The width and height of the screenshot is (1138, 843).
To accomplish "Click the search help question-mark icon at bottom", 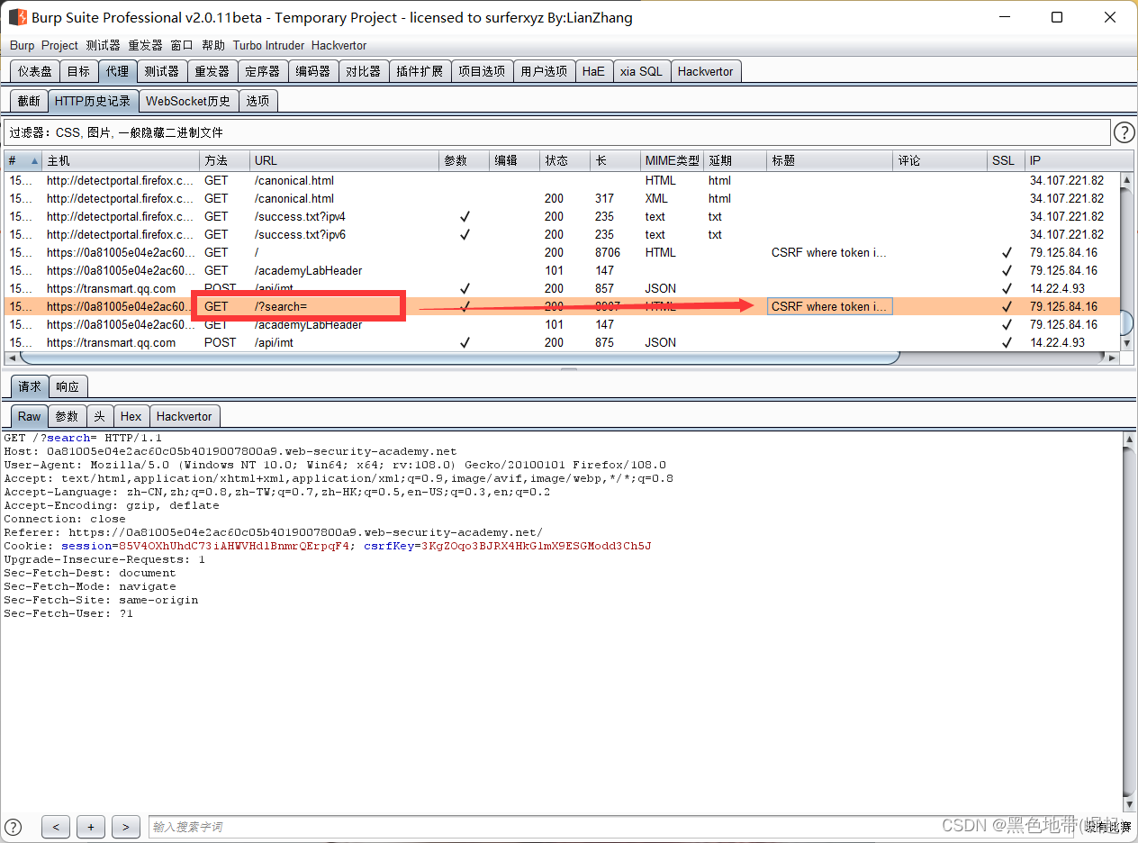I will click(x=14, y=826).
